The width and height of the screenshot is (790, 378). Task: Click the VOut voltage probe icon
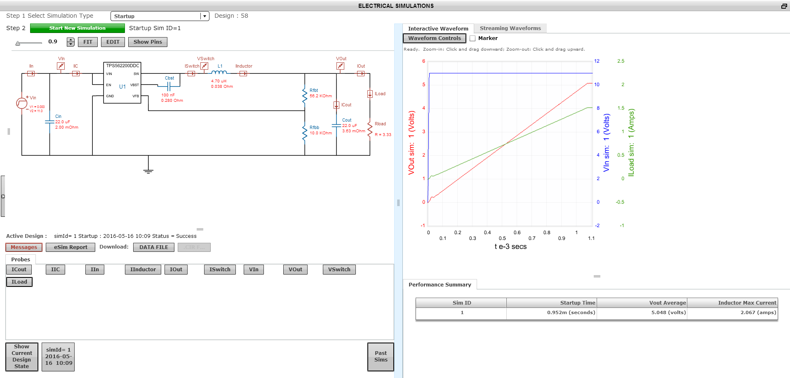[340, 66]
